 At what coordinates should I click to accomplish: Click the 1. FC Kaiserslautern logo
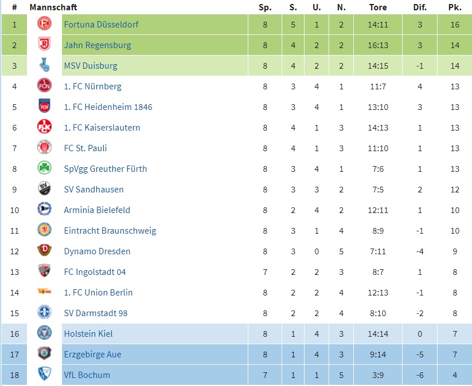click(44, 127)
